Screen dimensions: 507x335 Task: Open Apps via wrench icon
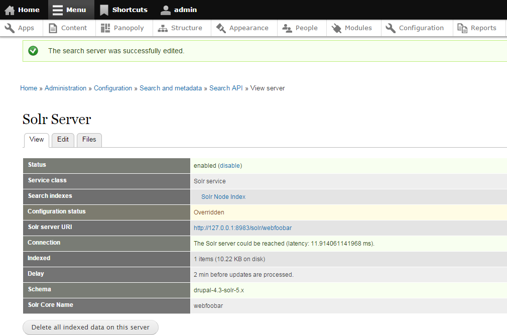(x=10, y=28)
